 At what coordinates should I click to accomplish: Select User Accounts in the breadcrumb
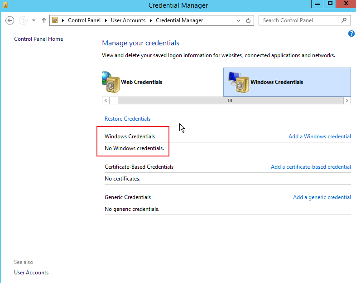[128, 20]
